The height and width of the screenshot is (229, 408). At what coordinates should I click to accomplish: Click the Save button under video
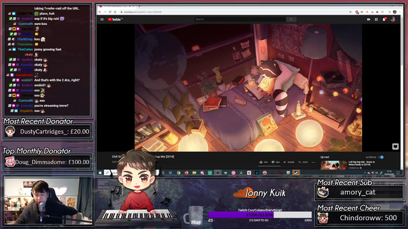[x=303, y=162]
